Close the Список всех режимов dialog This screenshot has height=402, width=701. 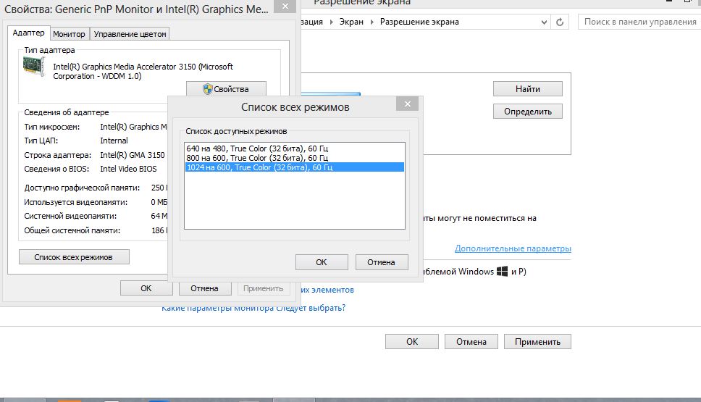(407, 104)
